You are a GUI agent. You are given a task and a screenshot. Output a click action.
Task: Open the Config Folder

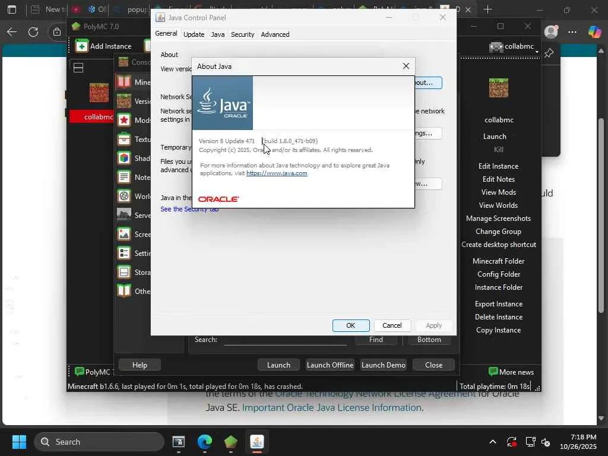[x=498, y=274]
